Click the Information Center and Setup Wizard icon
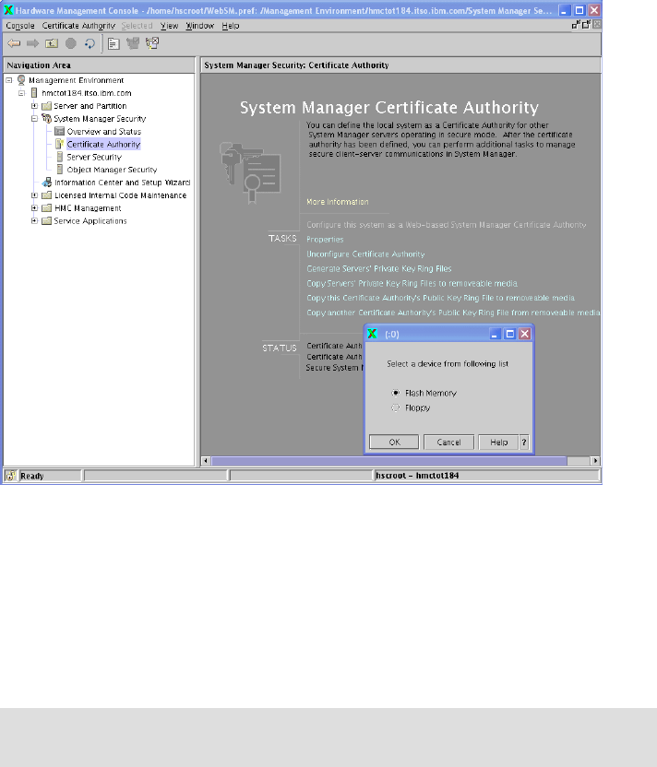657x767 pixels. pos(47,182)
